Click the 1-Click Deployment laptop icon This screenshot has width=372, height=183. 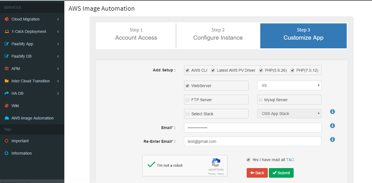point(7,31)
